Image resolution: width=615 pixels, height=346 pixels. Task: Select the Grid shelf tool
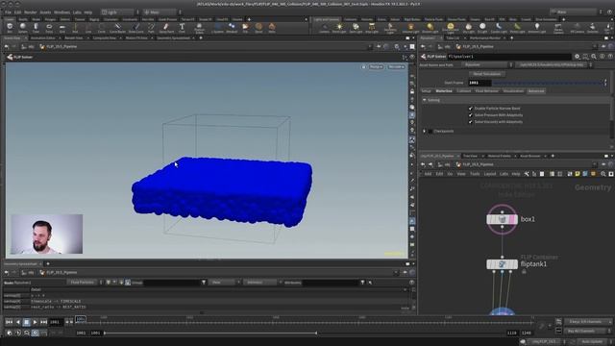pos(61,28)
